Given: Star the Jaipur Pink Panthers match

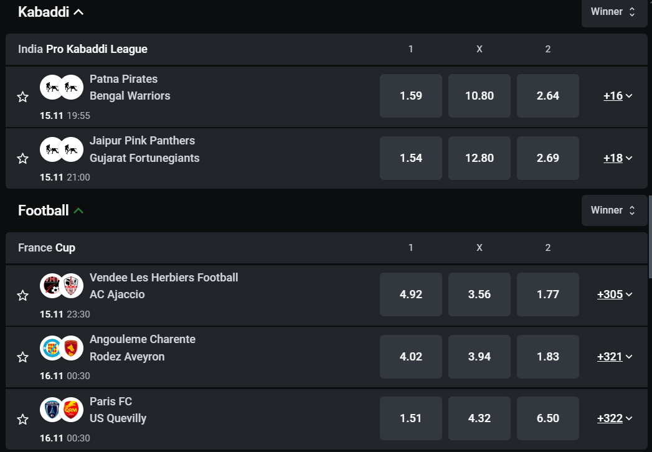Looking at the screenshot, I should pyautogui.click(x=22, y=158).
